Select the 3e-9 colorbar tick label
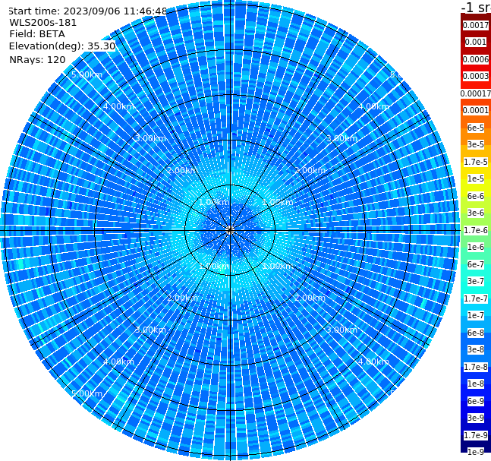This screenshot has width=491, height=461. click(x=476, y=418)
